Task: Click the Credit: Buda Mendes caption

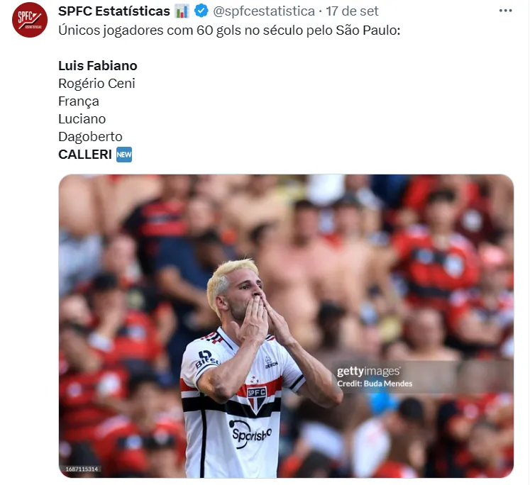Action: (375, 384)
